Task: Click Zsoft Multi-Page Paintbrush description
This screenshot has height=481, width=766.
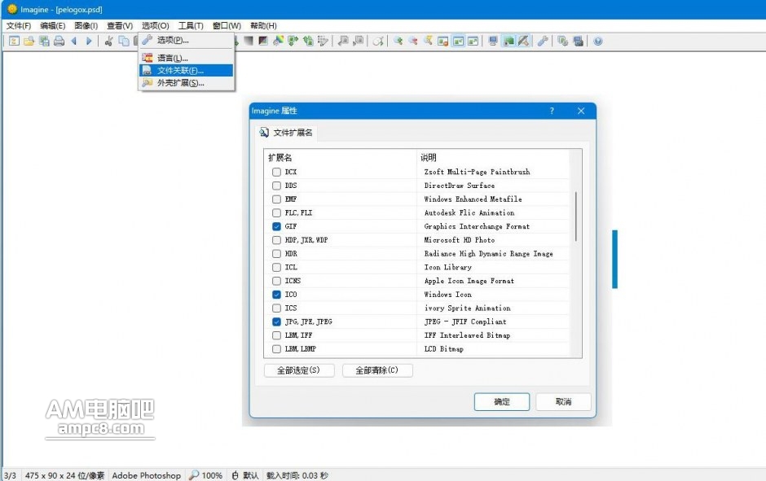Action: point(477,172)
